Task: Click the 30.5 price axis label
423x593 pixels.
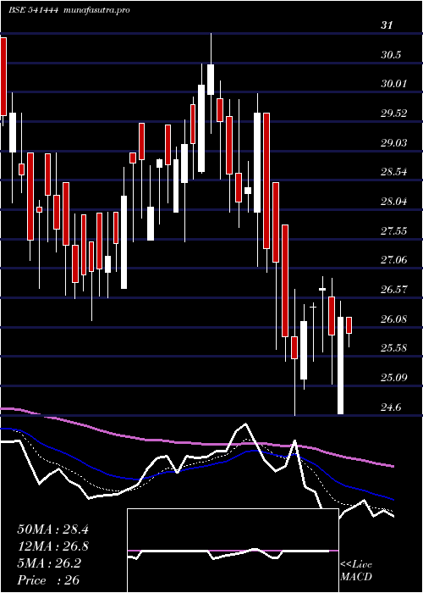Action: click(x=391, y=55)
